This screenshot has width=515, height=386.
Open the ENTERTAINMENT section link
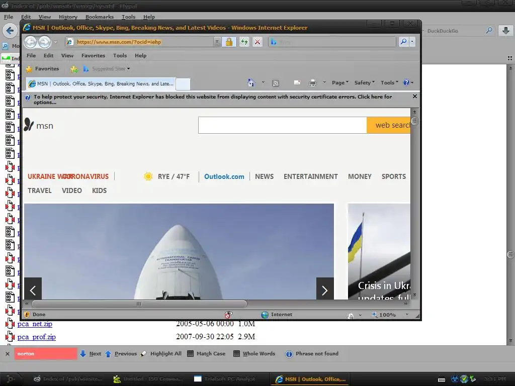311,176
